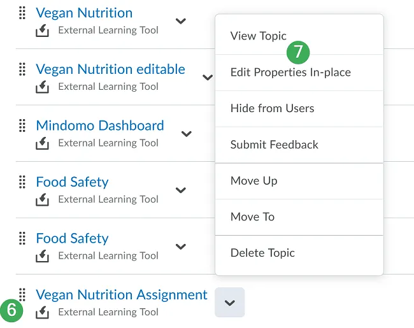414x328 pixels.
Task: Toggle the chevron button beside Vegan Nutrition Assignment
Action: click(x=230, y=303)
